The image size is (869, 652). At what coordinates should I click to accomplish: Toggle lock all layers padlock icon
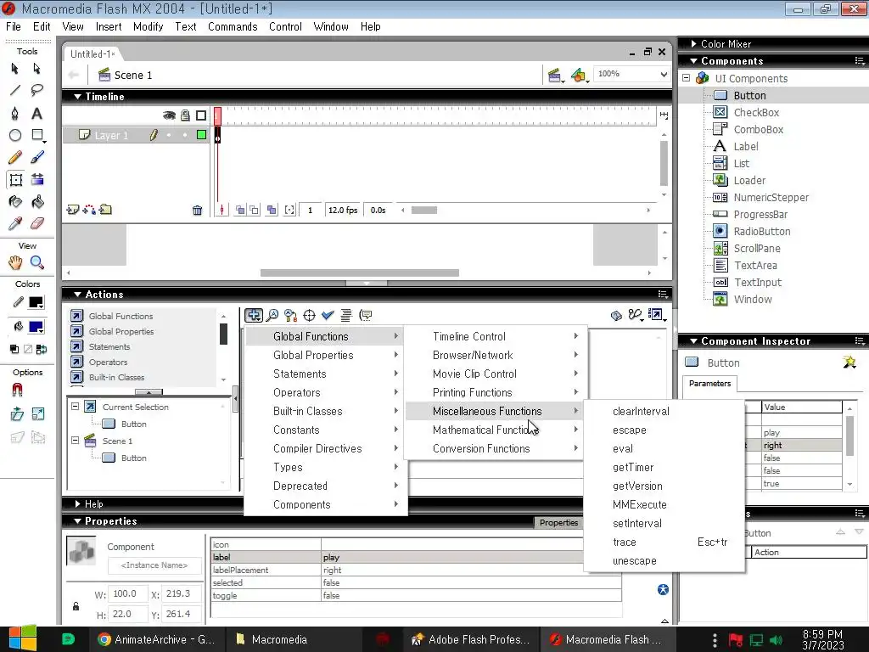click(185, 115)
